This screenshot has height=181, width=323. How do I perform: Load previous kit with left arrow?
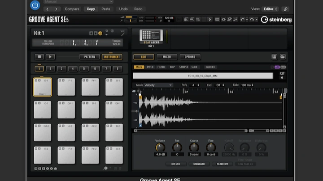[91, 33]
